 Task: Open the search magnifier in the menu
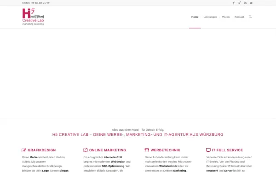coord(250,17)
